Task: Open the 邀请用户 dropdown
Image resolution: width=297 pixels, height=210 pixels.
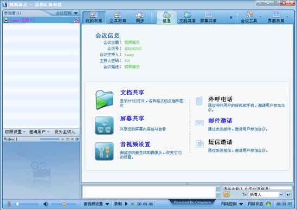Action: coord(39,132)
